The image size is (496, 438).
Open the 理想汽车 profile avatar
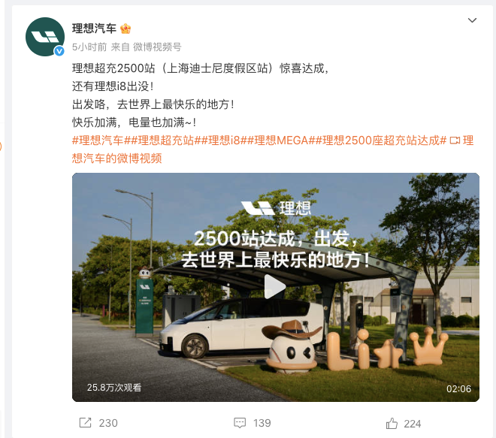pos(45,37)
